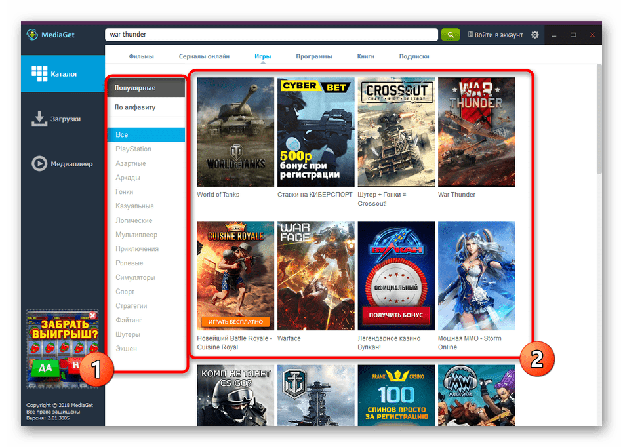The image size is (623, 447).
Task: Select the Казуальные category
Action: [134, 206]
